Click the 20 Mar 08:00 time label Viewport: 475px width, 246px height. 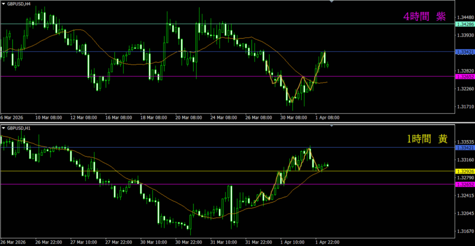189,118
